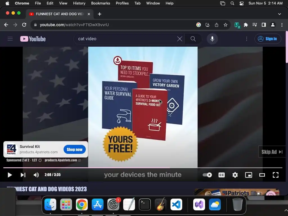Image resolution: width=288 pixels, height=216 pixels.
Task: Open Visual Studio Code from dock
Action: click(x=176, y=204)
